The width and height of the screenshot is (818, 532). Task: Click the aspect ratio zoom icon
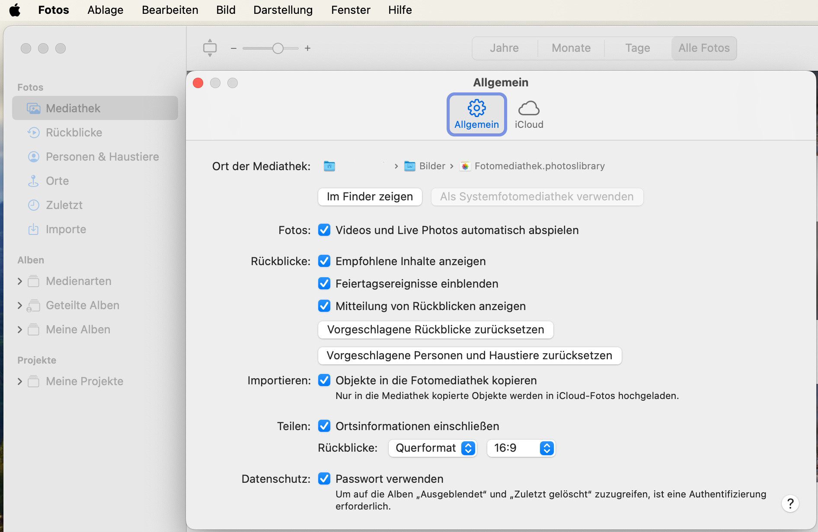click(210, 48)
